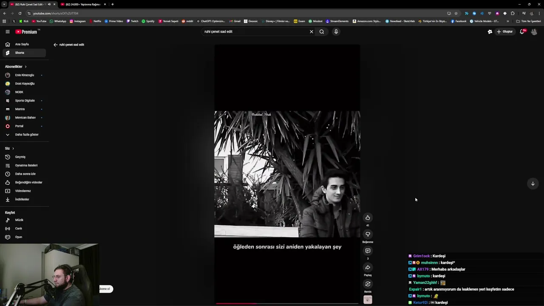Open Beğendiğim videolar
Screen dimensions: 544x306
24,182
